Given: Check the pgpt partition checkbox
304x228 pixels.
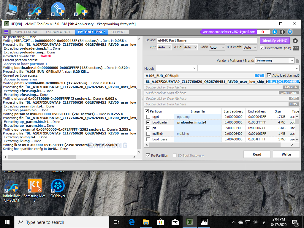Looking at the screenshot, I should 148,117.
